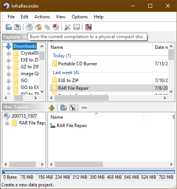Collapse the Last week (4) group
Viewport: 177px width, 189px height.
pyautogui.click(x=66, y=73)
